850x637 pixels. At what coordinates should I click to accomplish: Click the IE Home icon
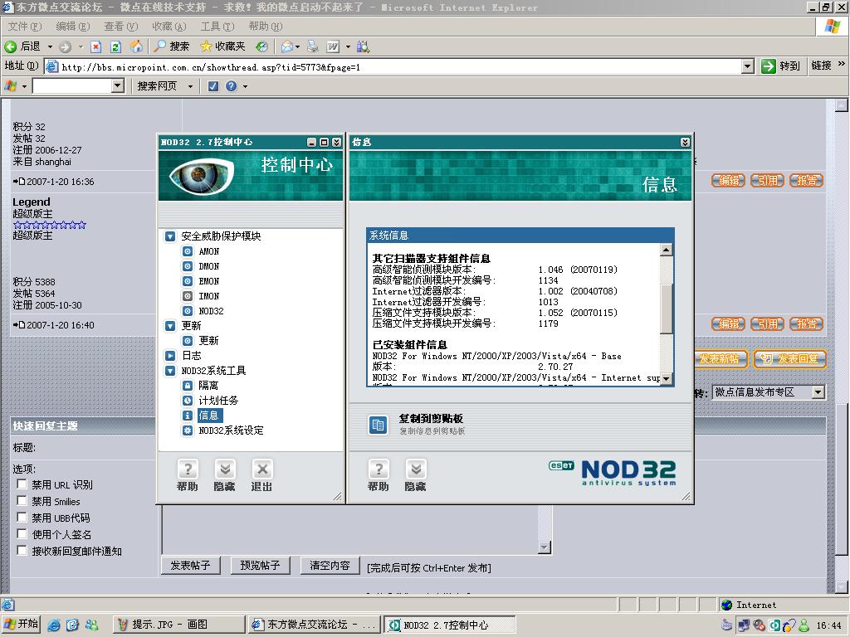tap(136, 46)
